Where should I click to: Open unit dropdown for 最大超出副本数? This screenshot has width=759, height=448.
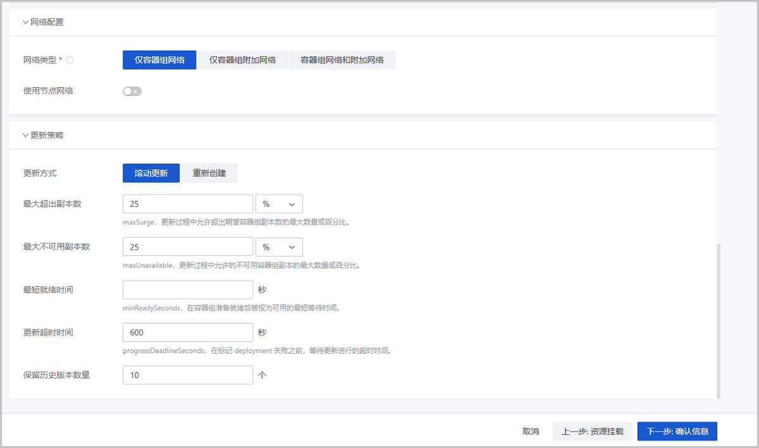(279, 204)
